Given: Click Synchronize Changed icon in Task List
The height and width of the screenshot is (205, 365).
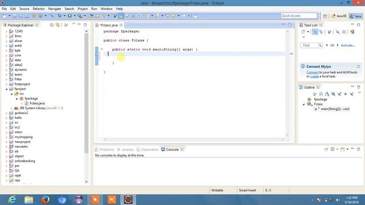Looking at the screenshot, I should [352, 32].
